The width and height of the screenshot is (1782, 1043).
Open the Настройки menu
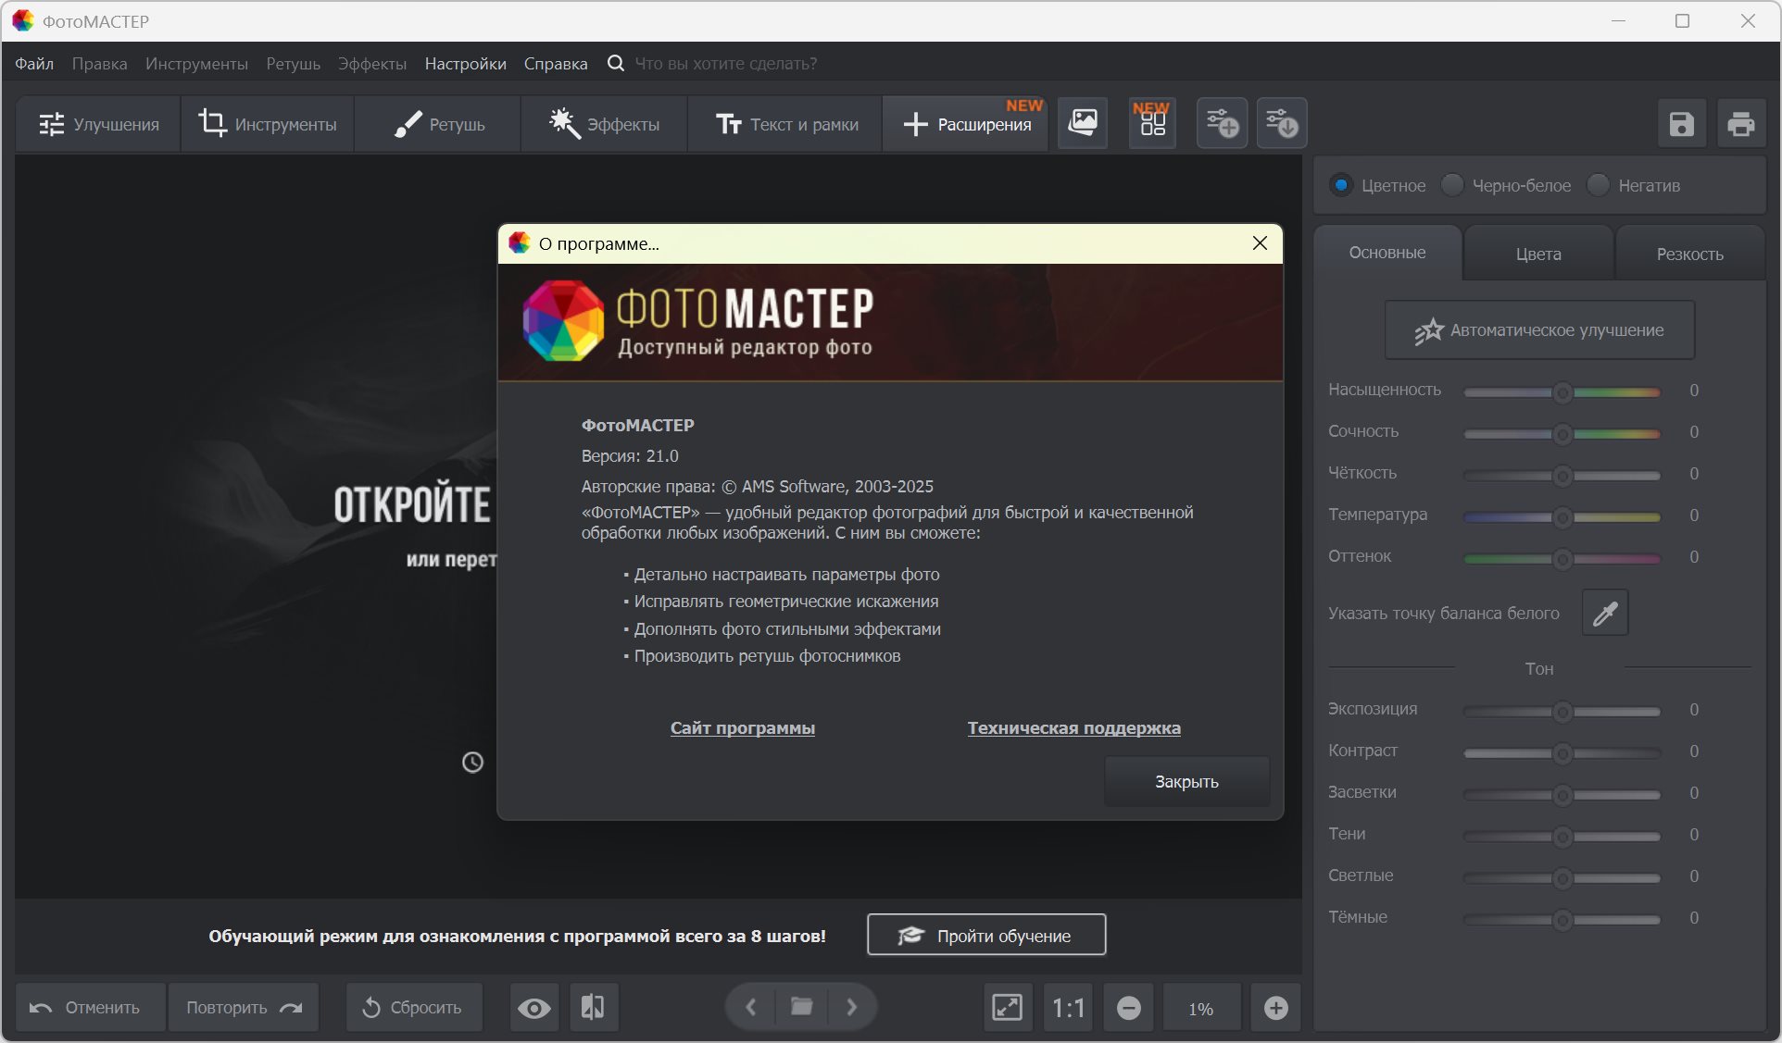(x=465, y=64)
